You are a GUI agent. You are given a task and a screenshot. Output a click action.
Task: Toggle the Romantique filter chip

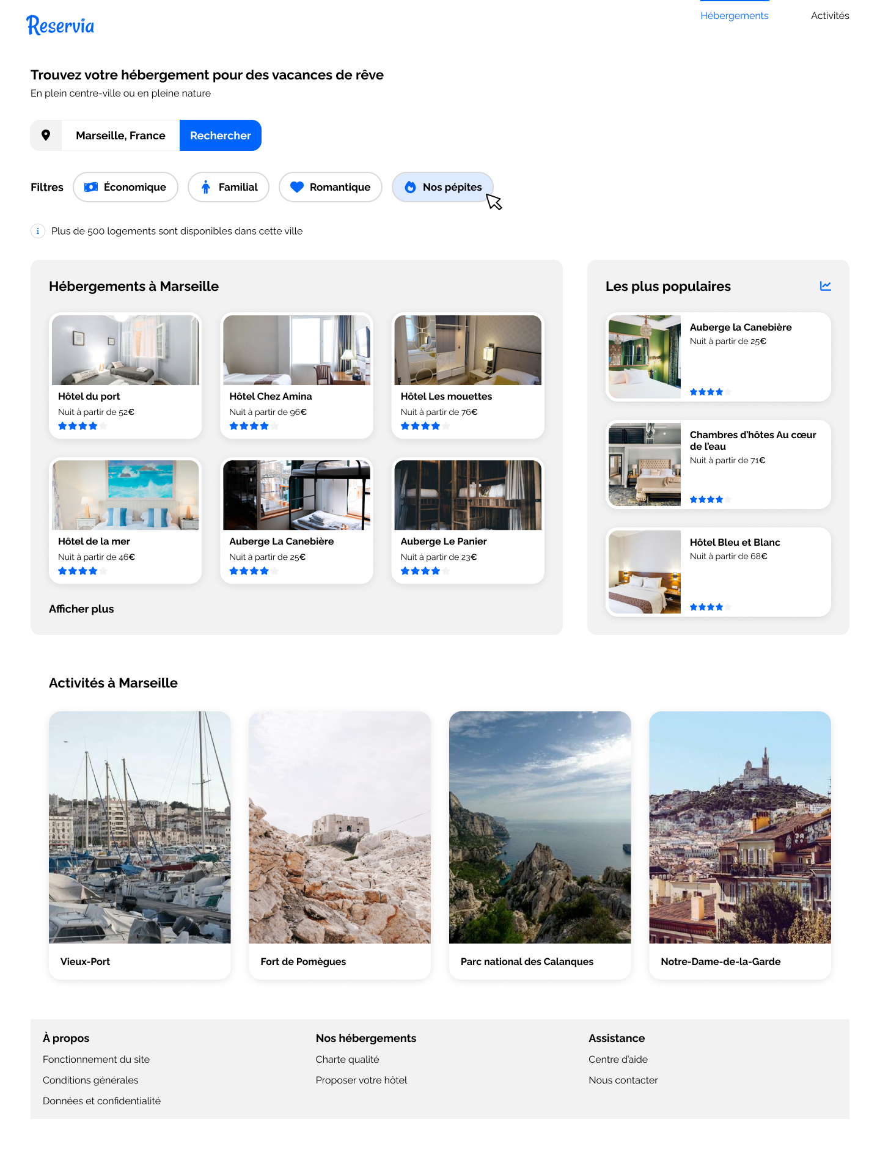330,187
